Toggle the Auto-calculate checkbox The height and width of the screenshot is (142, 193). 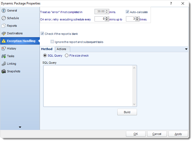point(127,12)
